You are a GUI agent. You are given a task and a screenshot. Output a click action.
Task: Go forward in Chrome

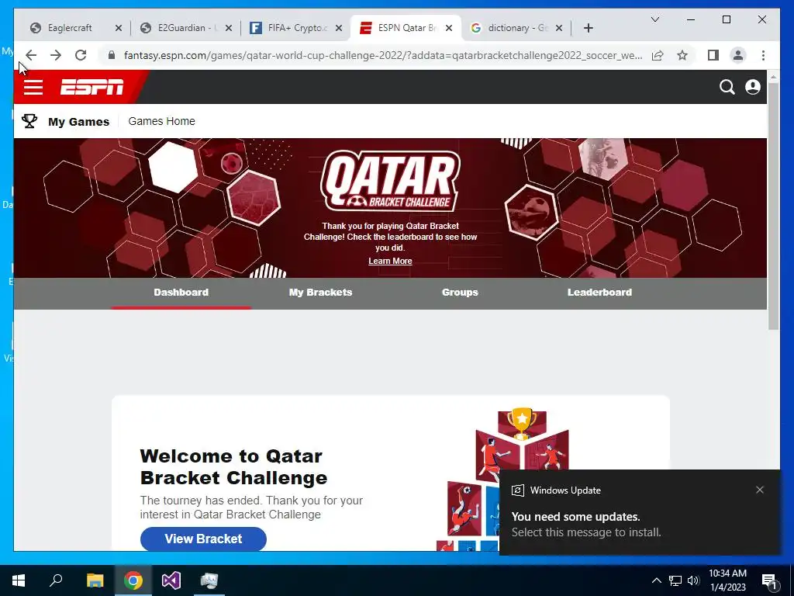click(56, 55)
